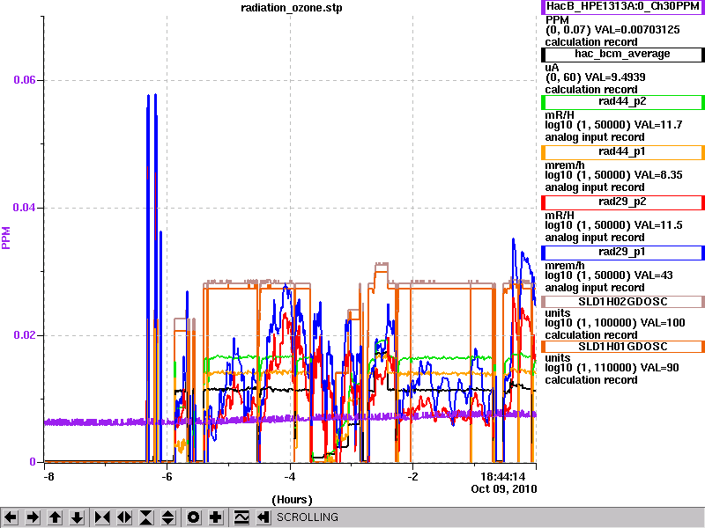Click the radiation_ozone.stp plot title
The height and width of the screenshot is (528, 705).
click(292, 8)
